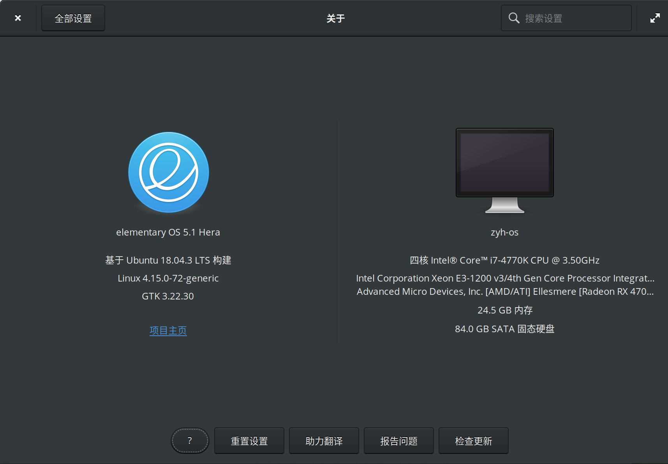The image size is (668, 464).
Task: Click the 检查更新 button
Action: (474, 441)
